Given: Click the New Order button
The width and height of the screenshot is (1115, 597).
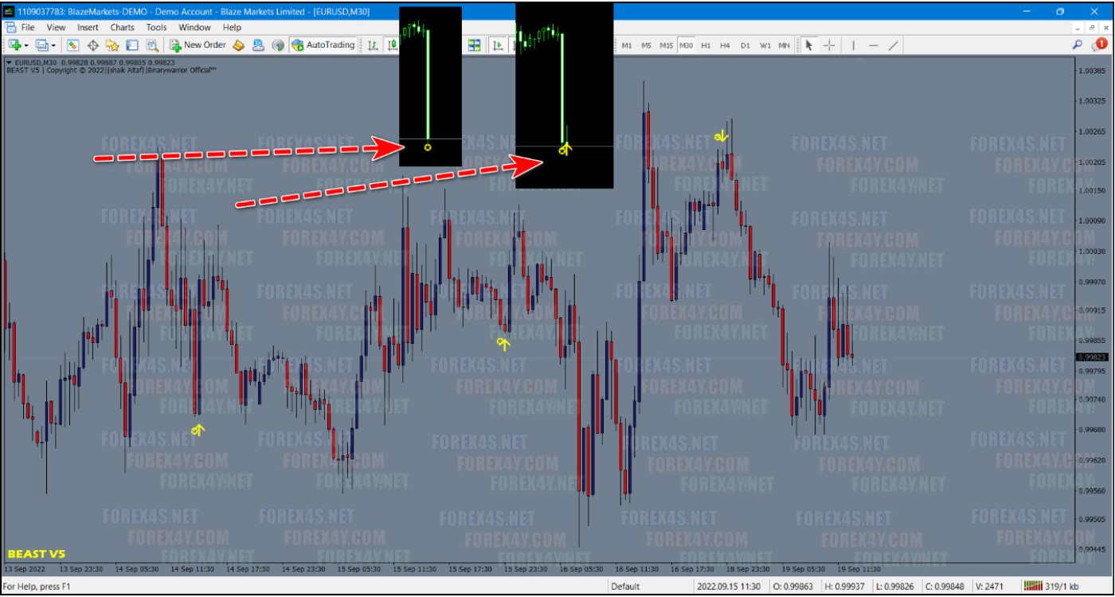Looking at the screenshot, I should 198,45.
